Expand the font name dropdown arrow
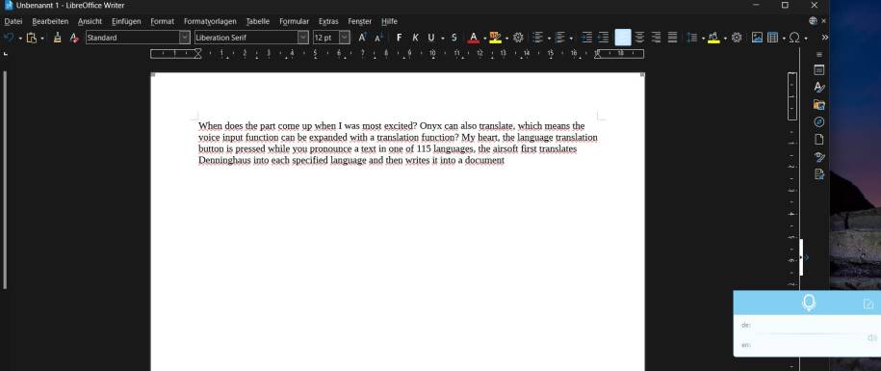 click(x=303, y=38)
